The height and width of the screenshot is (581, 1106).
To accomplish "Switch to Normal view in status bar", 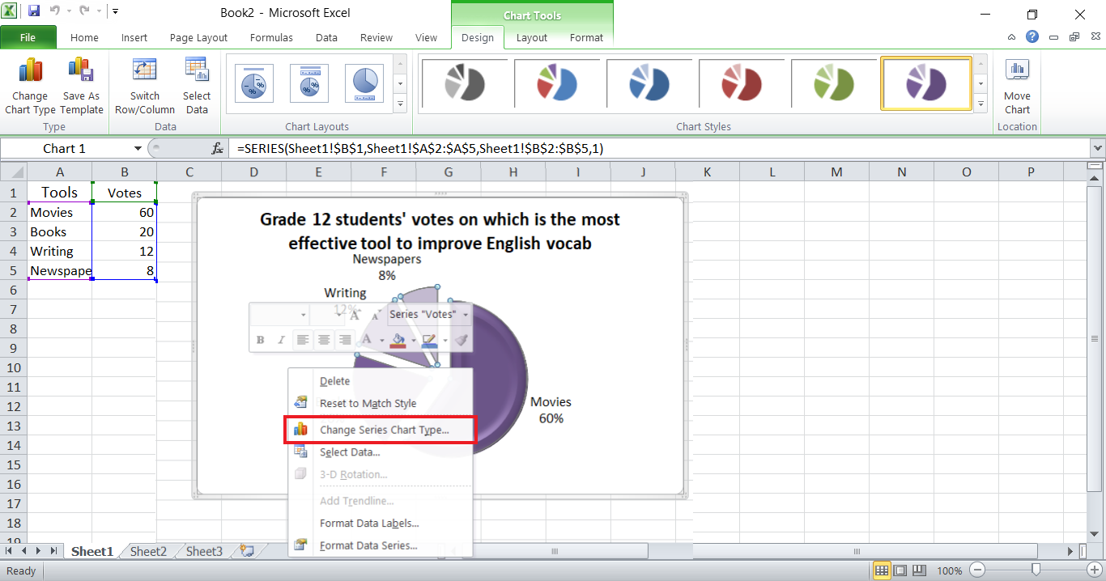I will coord(883,570).
